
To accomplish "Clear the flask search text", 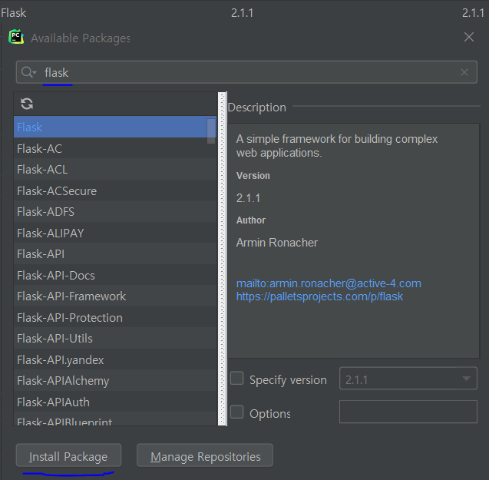I will pos(464,72).
